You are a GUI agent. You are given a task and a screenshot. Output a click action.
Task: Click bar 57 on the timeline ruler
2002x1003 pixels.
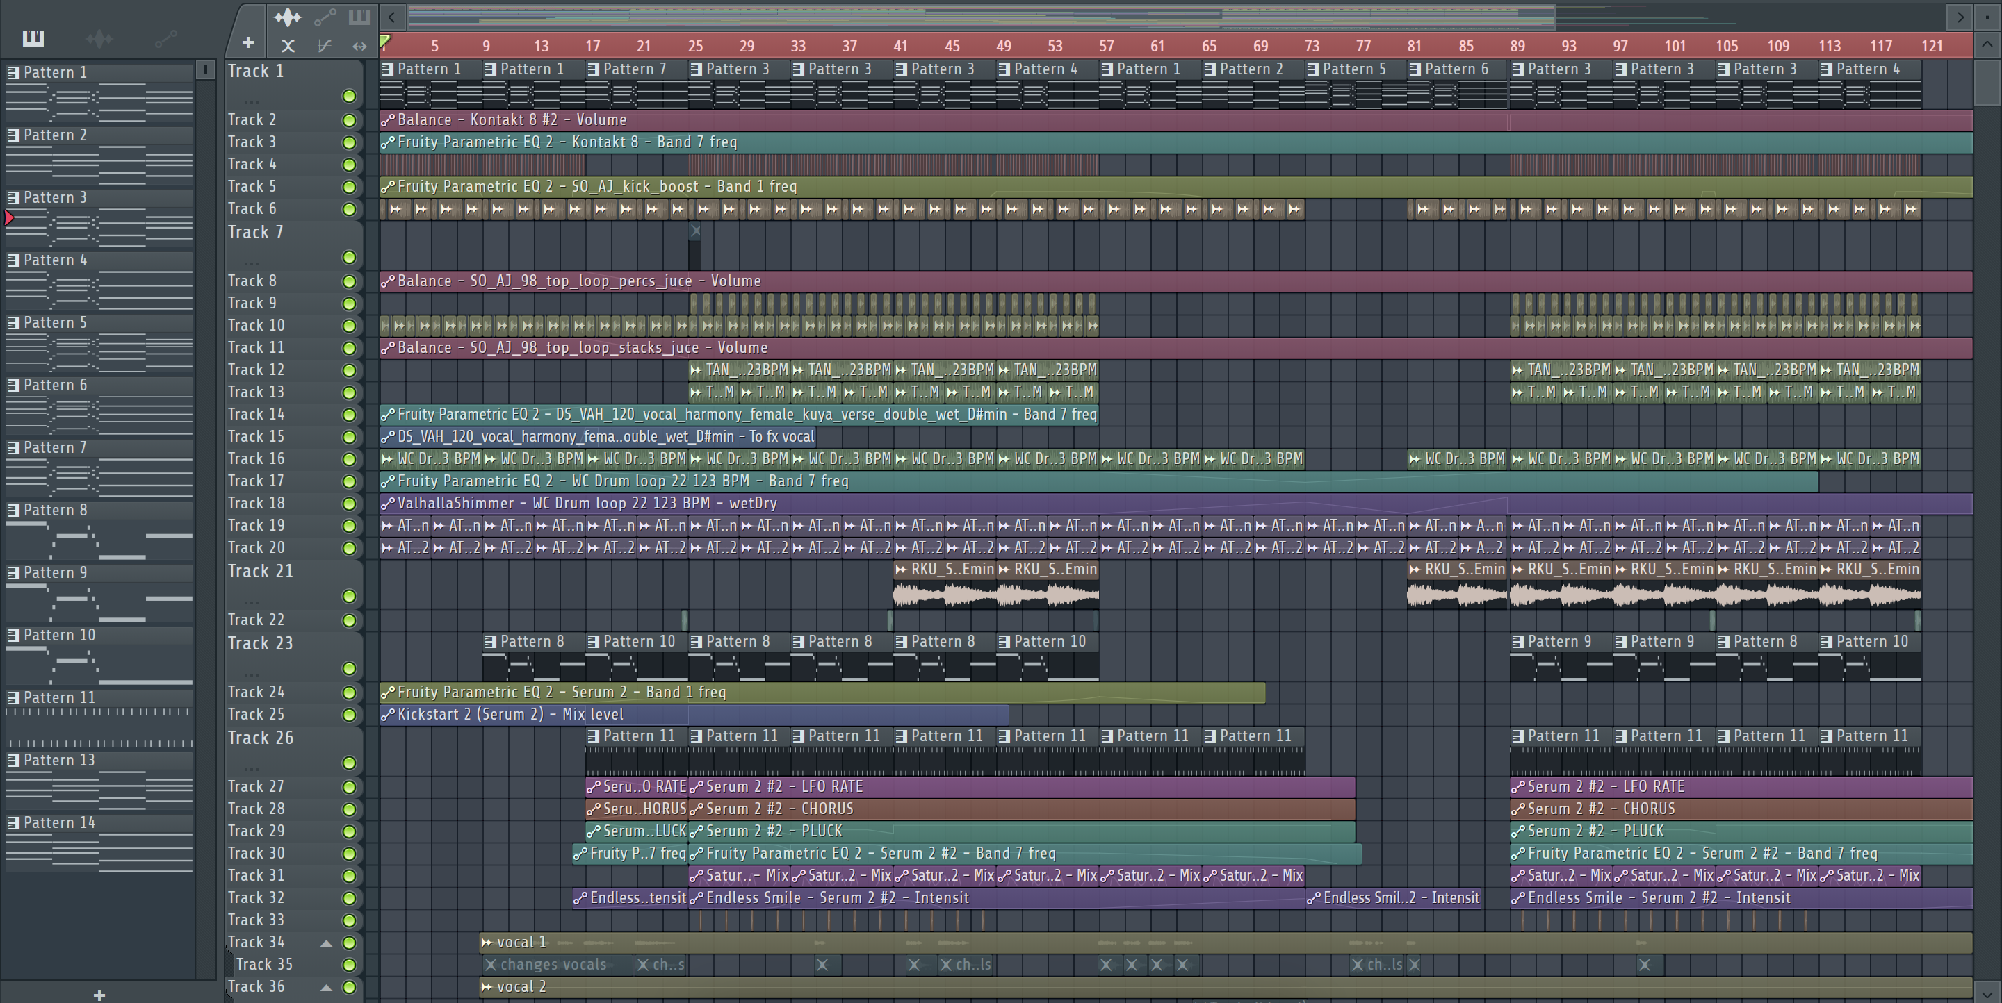tap(1106, 46)
